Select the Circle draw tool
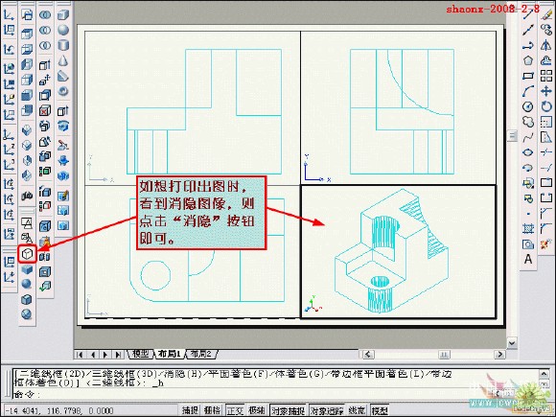556x417 pixels. tap(528, 106)
